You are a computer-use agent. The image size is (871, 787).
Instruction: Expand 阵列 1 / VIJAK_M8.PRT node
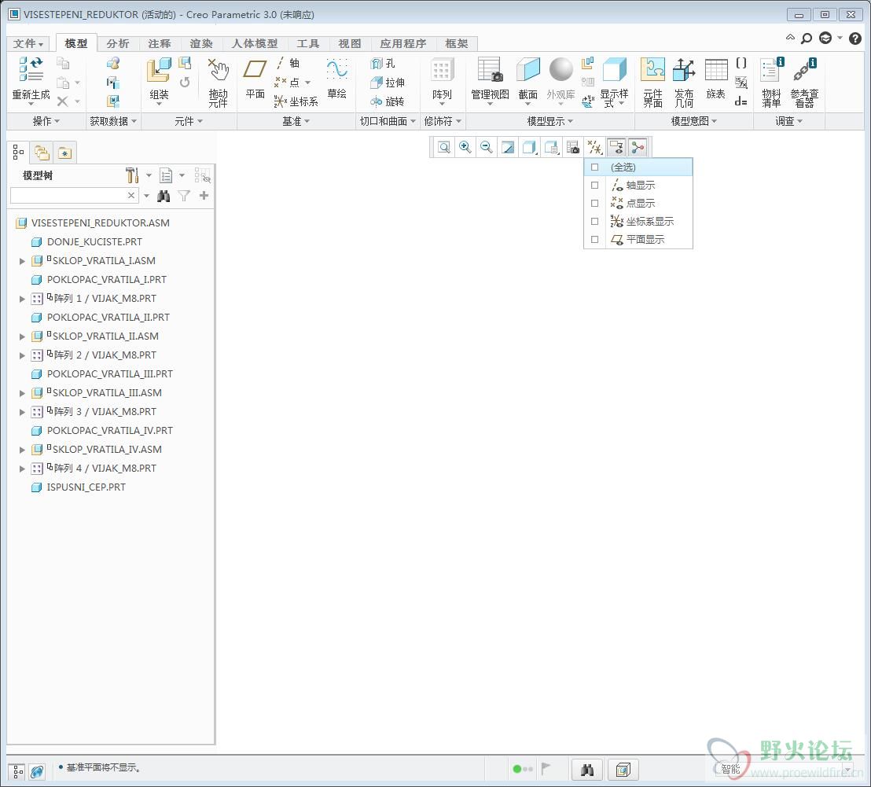click(22, 299)
